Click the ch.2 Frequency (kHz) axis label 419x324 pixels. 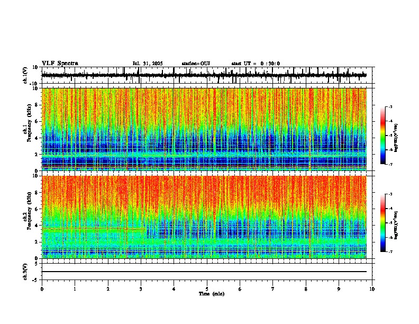[27, 211]
